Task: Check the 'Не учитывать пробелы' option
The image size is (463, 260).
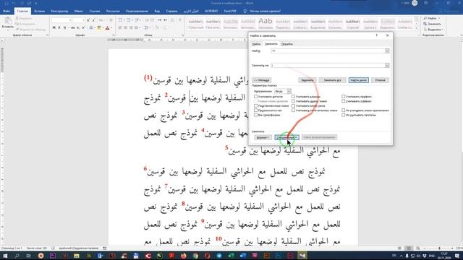Action: tap(343, 115)
